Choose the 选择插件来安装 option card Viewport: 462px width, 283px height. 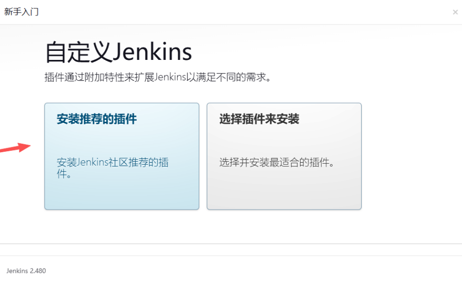click(x=284, y=156)
